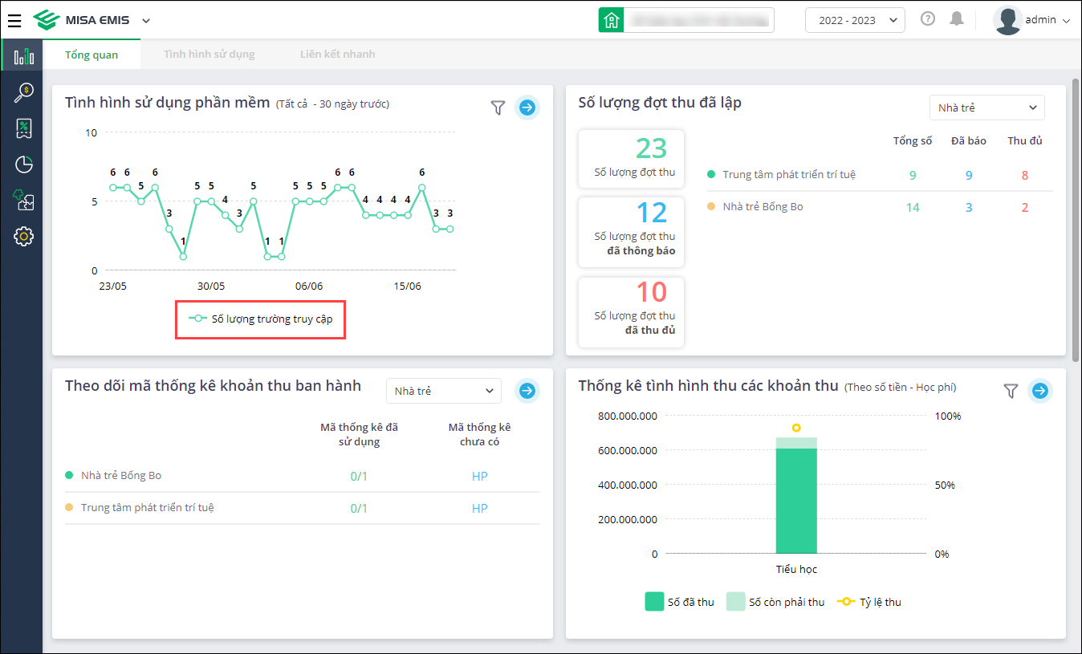Image resolution: width=1082 pixels, height=654 pixels.
Task: Click the Số còn phải thu color swatch
Action: coord(735,602)
